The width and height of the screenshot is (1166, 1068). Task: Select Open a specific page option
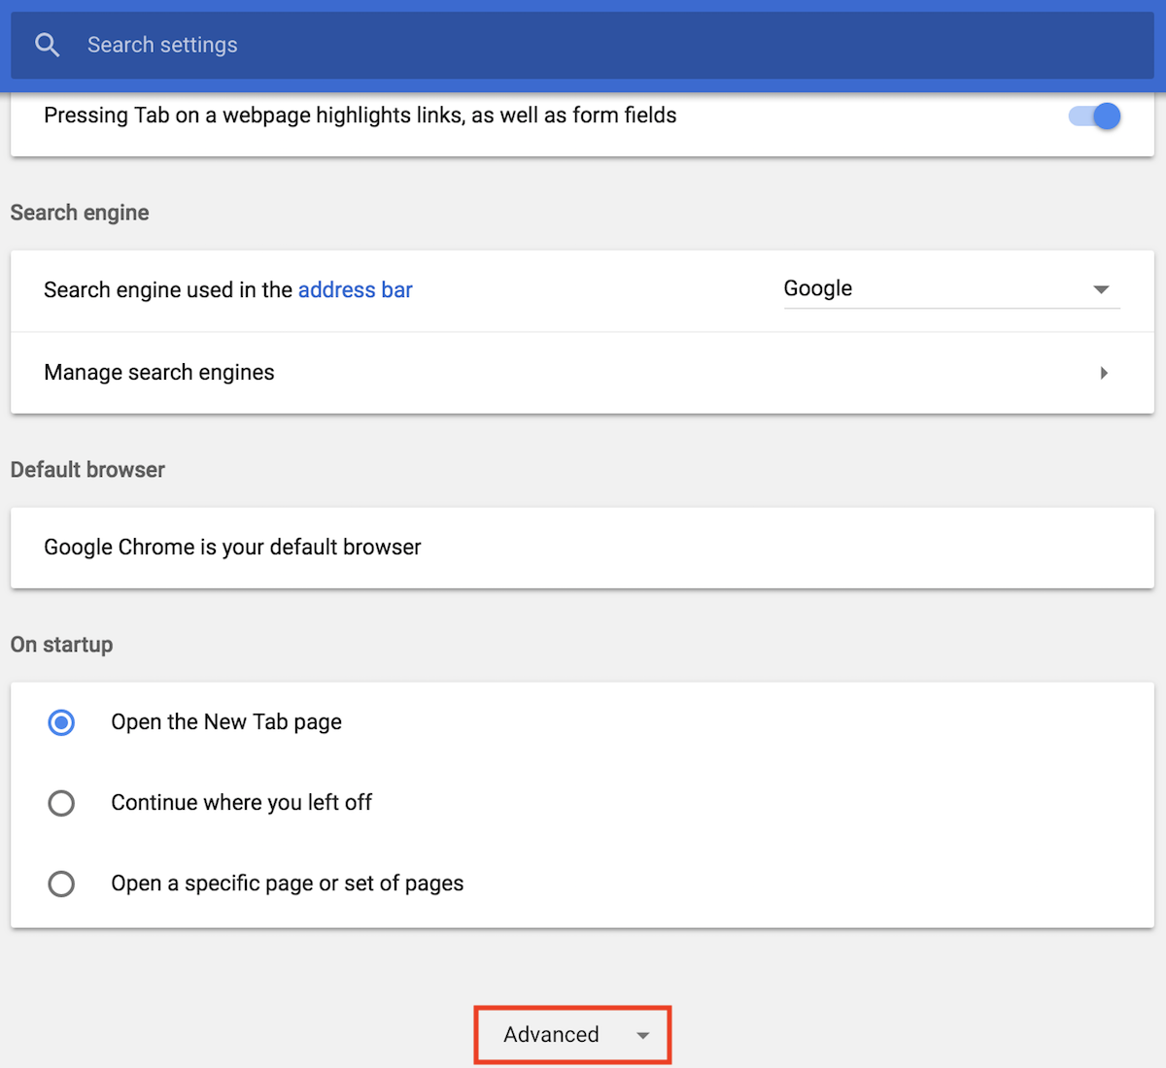[61, 884]
